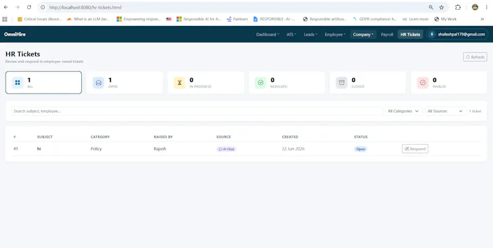Filter by Open tickets card
This screenshot has width=493, height=248.
click(x=124, y=82)
